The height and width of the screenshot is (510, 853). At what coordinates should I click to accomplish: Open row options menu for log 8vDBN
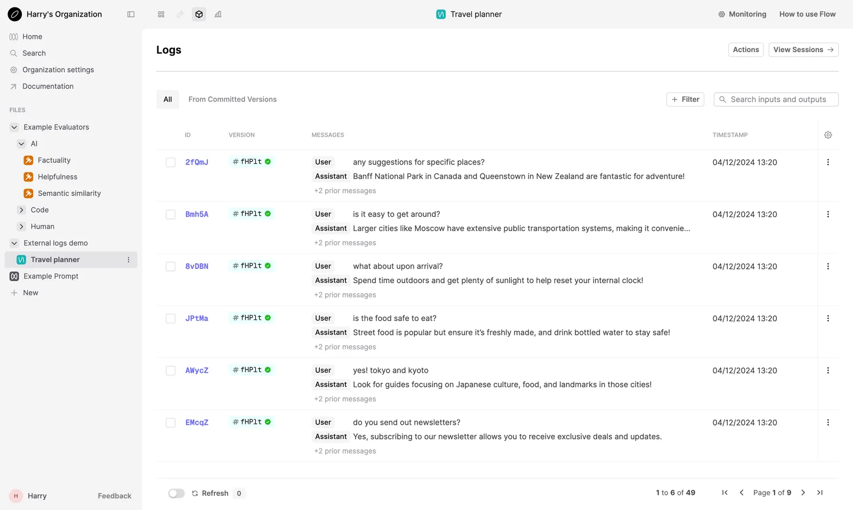(828, 266)
